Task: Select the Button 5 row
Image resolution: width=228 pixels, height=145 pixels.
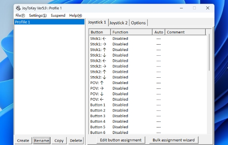Action: (x=148, y=127)
